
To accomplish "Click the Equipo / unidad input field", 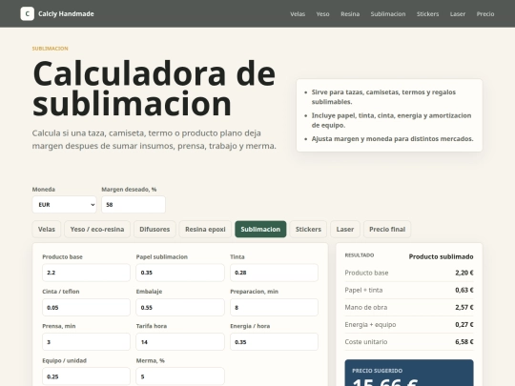I will click(x=86, y=376).
